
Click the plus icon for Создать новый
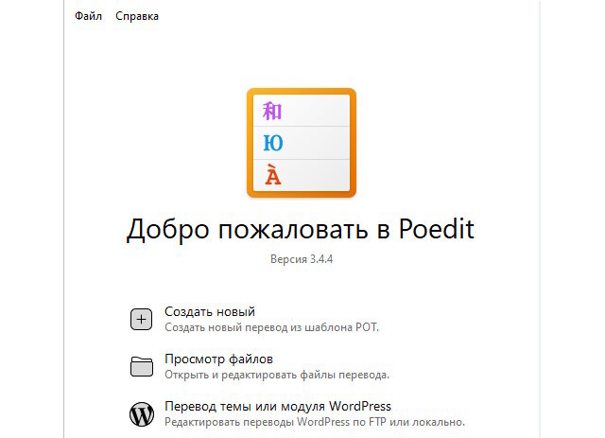[141, 319]
